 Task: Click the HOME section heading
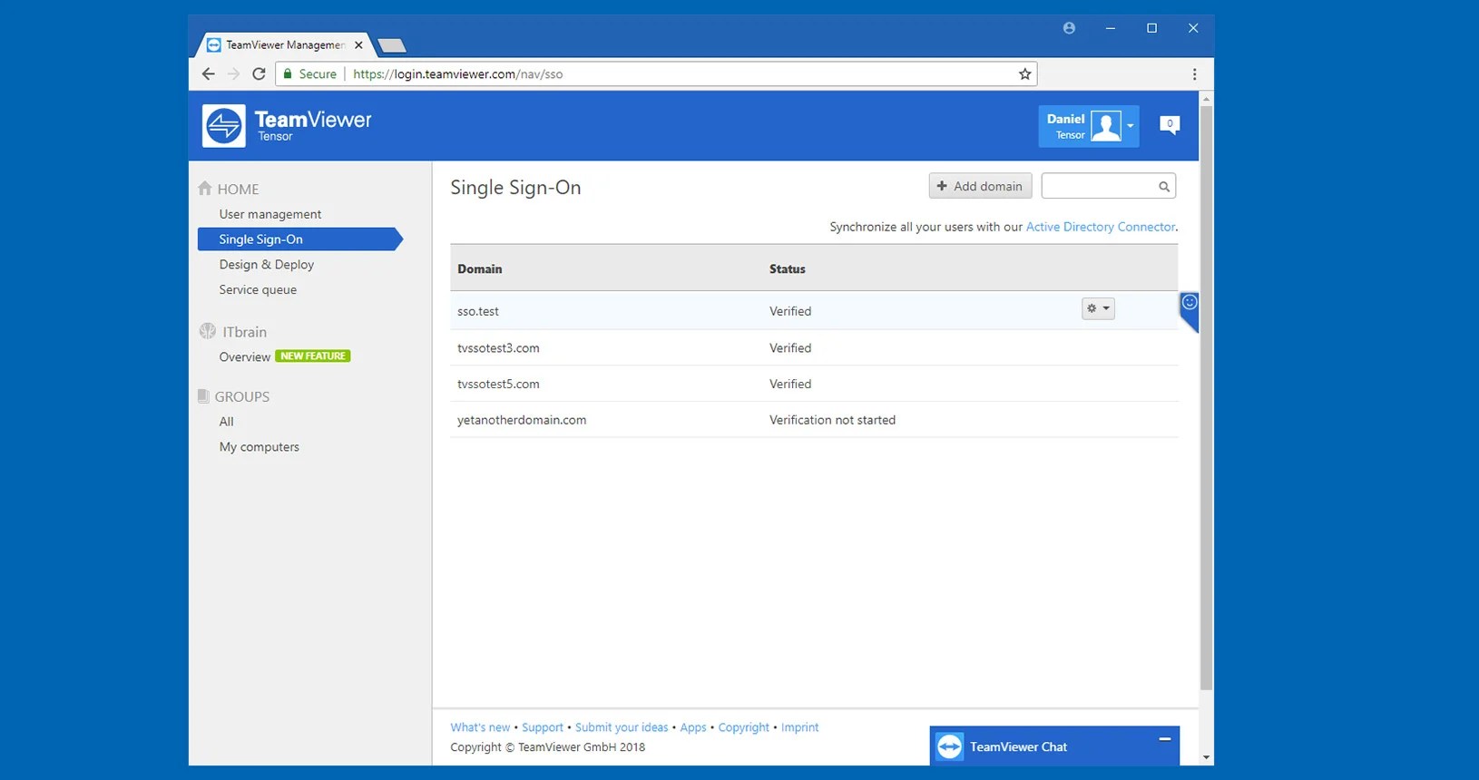238,190
